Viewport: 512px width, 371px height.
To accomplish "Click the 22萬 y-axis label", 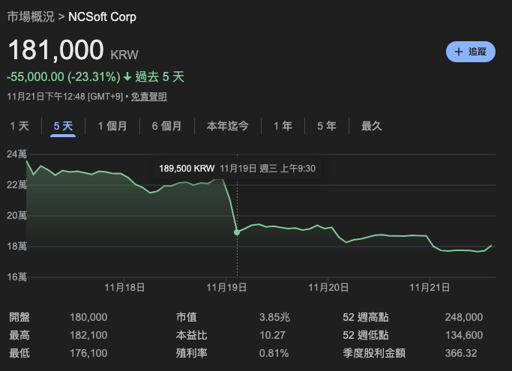I will pyautogui.click(x=16, y=185).
